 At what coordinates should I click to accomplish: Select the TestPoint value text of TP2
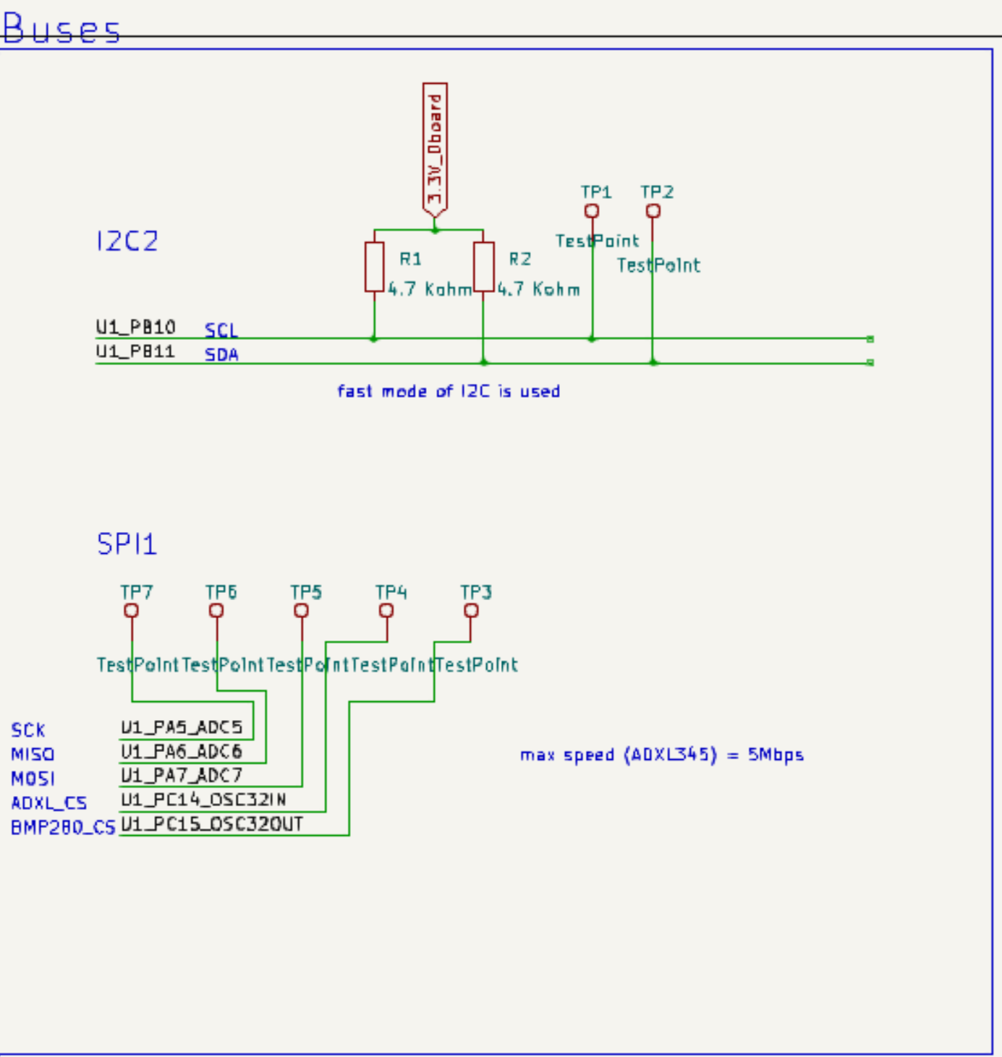tap(659, 265)
